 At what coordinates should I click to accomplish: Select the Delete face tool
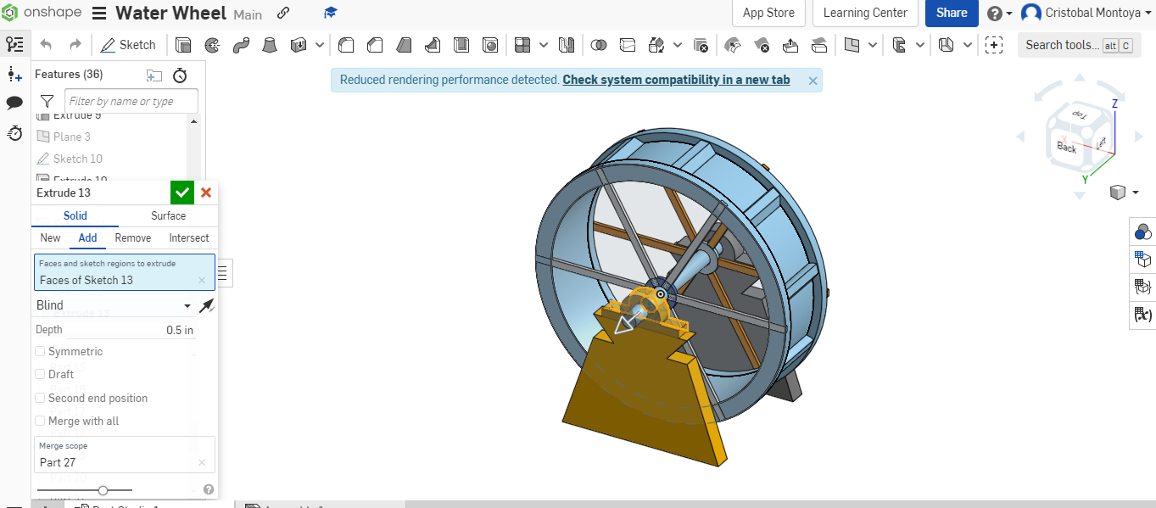click(762, 45)
